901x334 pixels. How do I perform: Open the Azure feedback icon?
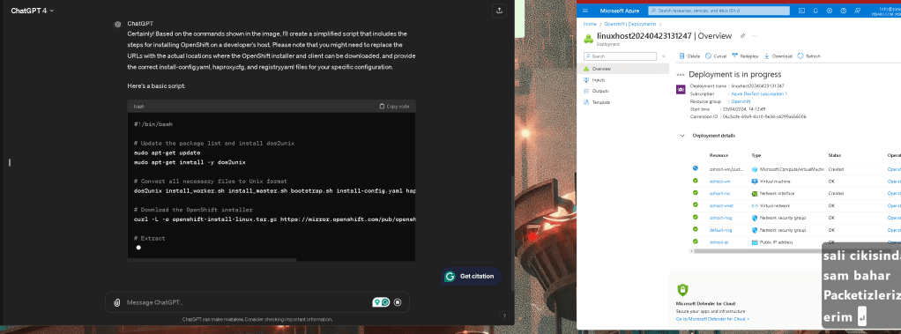pyautogui.click(x=857, y=11)
